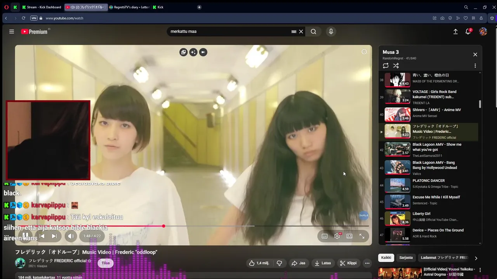Add page to bookmarks heart icon
This screenshot has height=279, width=497.
click(466, 18)
